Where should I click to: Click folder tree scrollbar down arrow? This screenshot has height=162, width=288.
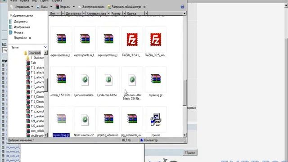[46, 135]
